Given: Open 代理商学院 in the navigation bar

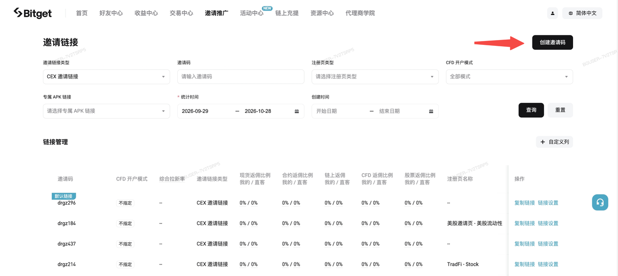Looking at the screenshot, I should pos(360,13).
